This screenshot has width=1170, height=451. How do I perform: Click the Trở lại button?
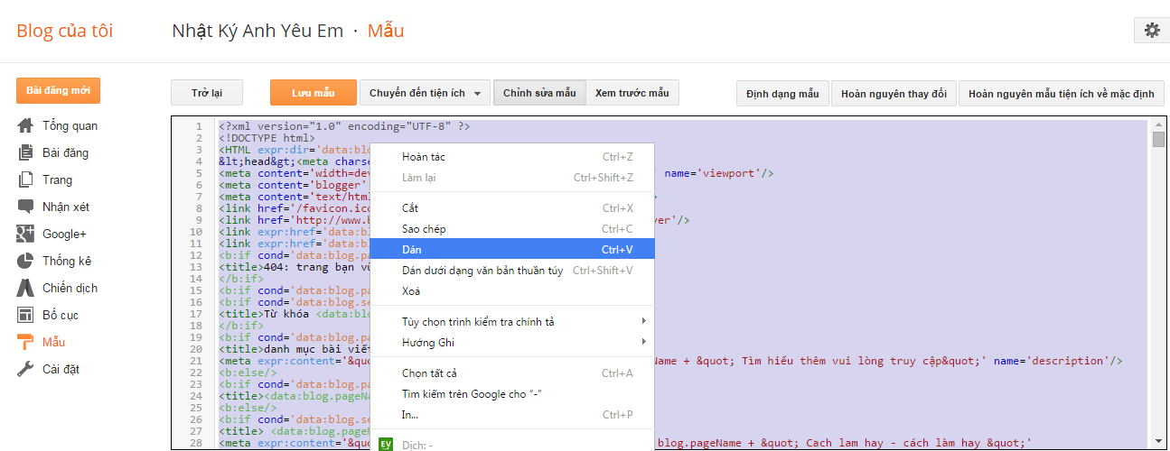tap(206, 93)
